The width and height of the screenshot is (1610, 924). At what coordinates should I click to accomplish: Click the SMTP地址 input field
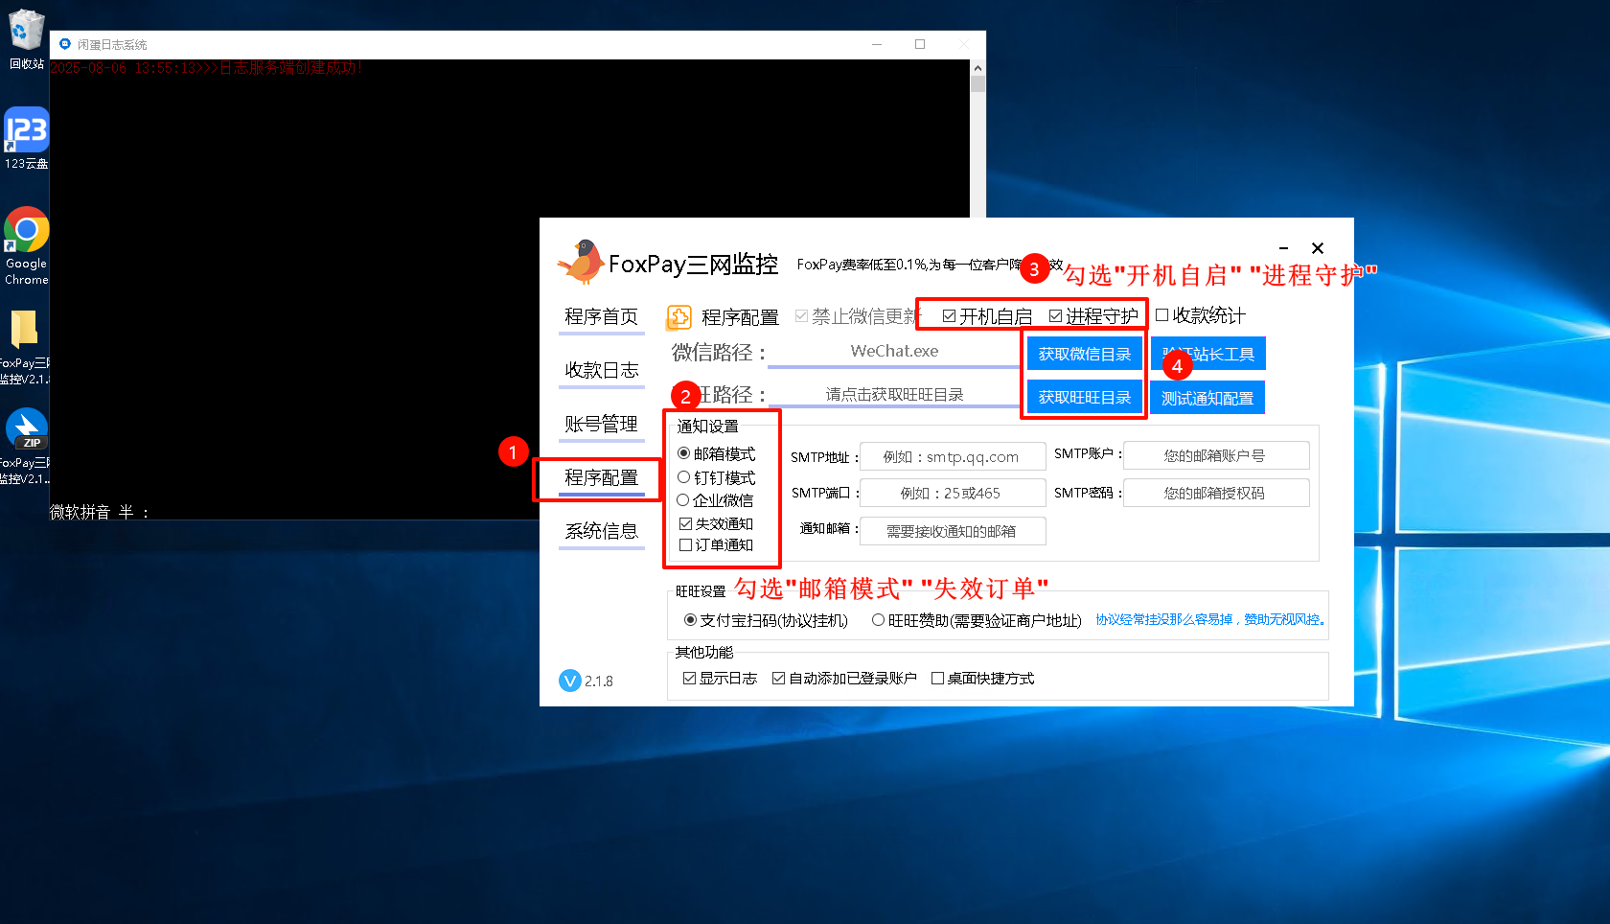(953, 457)
